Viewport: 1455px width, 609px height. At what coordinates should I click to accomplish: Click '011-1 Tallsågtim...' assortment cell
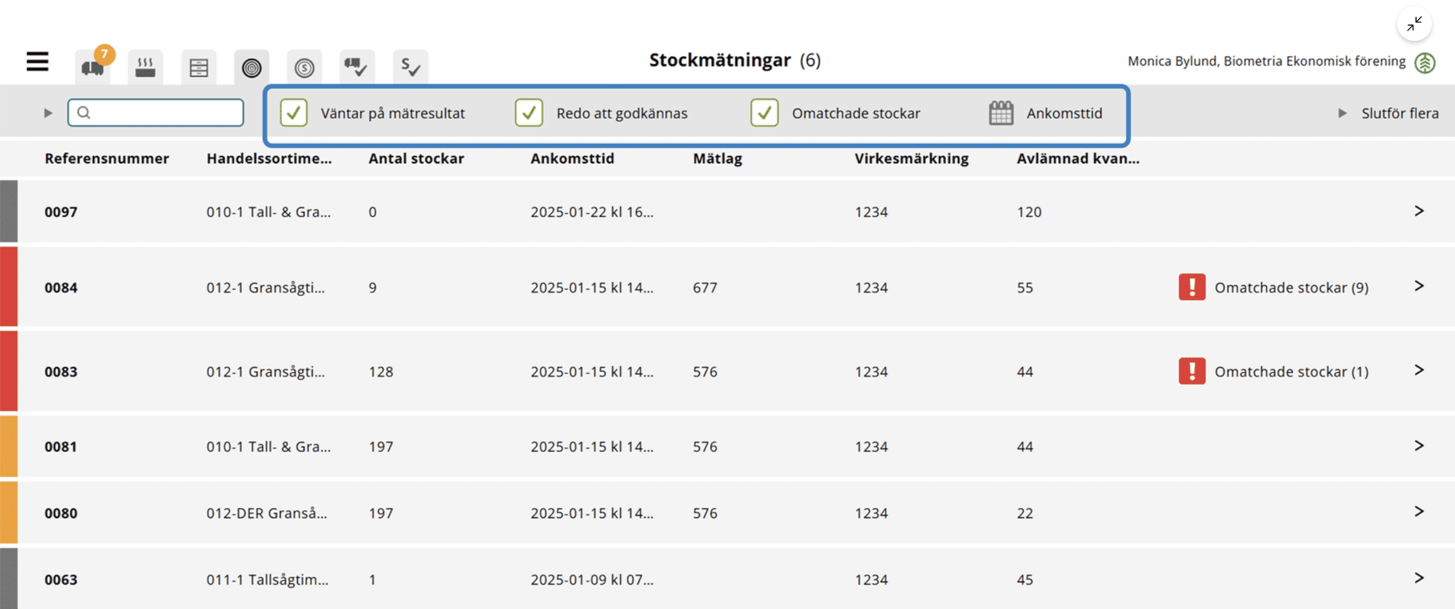267,580
